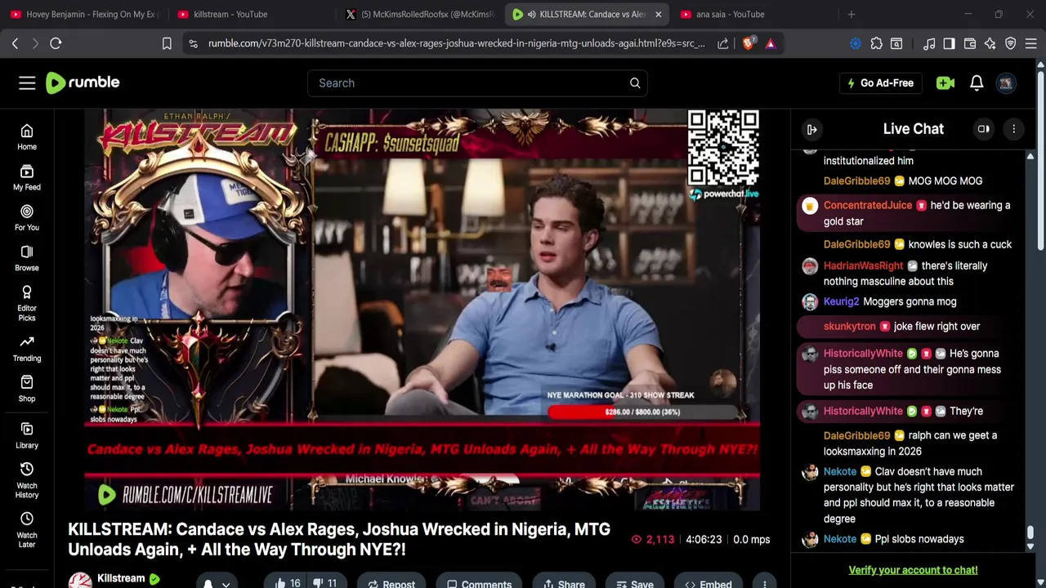
Task: Open a new browser tab
Action: point(852,14)
